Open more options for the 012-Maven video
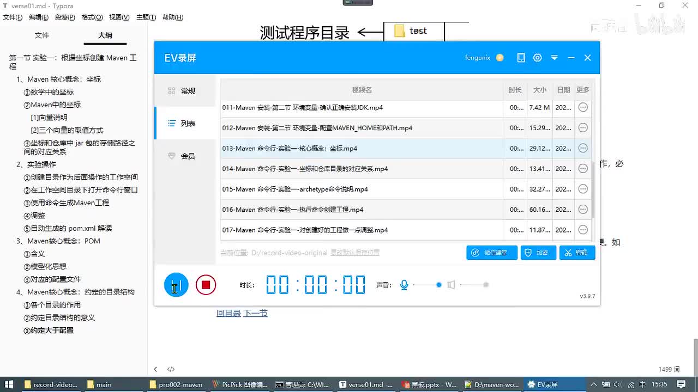This screenshot has width=698, height=392. (583, 128)
